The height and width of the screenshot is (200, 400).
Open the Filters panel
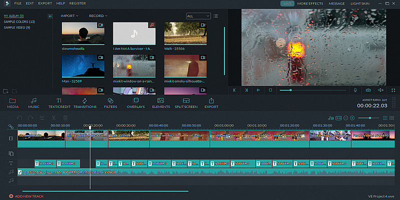click(x=110, y=103)
